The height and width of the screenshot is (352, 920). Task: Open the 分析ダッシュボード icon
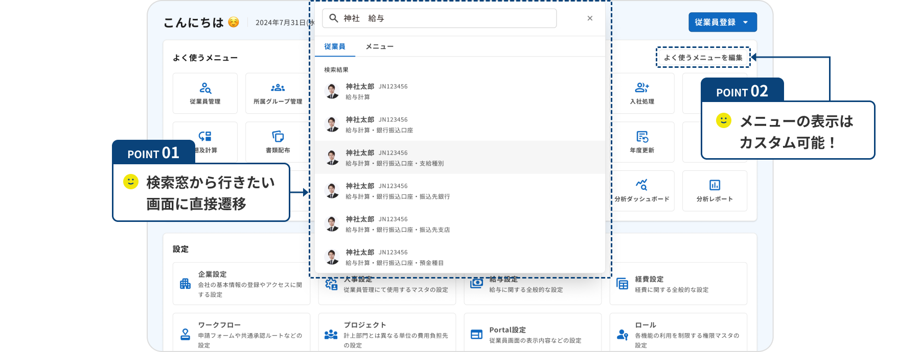coord(641,185)
